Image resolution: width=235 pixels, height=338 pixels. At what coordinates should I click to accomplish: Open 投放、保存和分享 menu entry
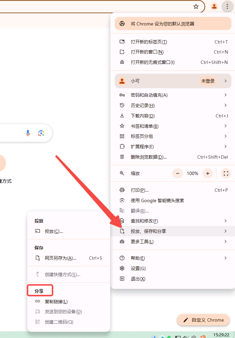(173, 231)
